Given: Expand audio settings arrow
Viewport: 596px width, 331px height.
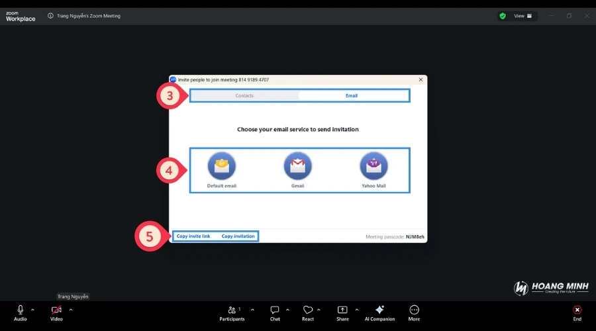Looking at the screenshot, I should 32,309.
